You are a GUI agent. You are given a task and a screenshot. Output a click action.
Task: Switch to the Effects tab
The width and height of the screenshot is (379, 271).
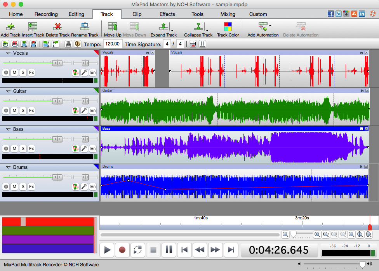click(167, 14)
